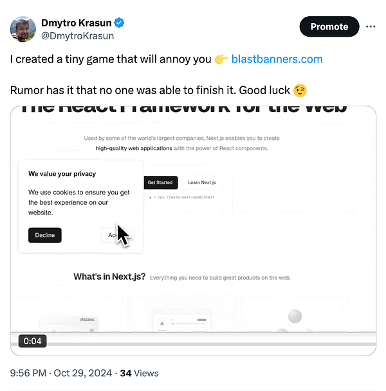
Task: Click the Get Started button
Action: [160, 182]
